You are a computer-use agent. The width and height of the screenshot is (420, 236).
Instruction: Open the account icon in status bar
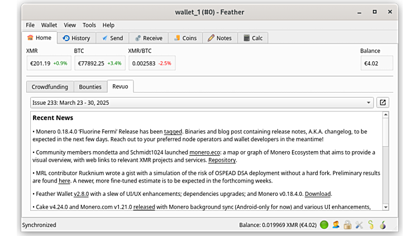tap(336, 225)
